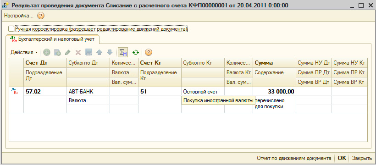This screenshot has height=165, width=376.
Task: Click the Copy record icon
Action: (x=57, y=52)
